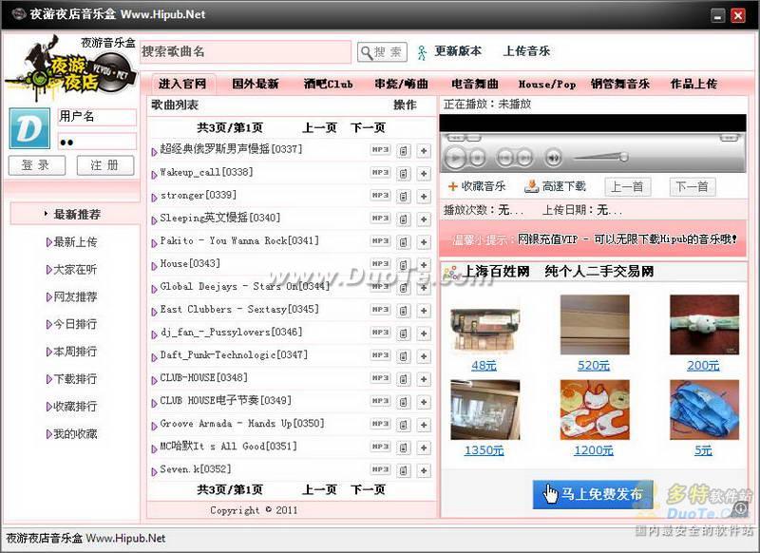Select 我的收藏 in the sidebar

(75, 434)
